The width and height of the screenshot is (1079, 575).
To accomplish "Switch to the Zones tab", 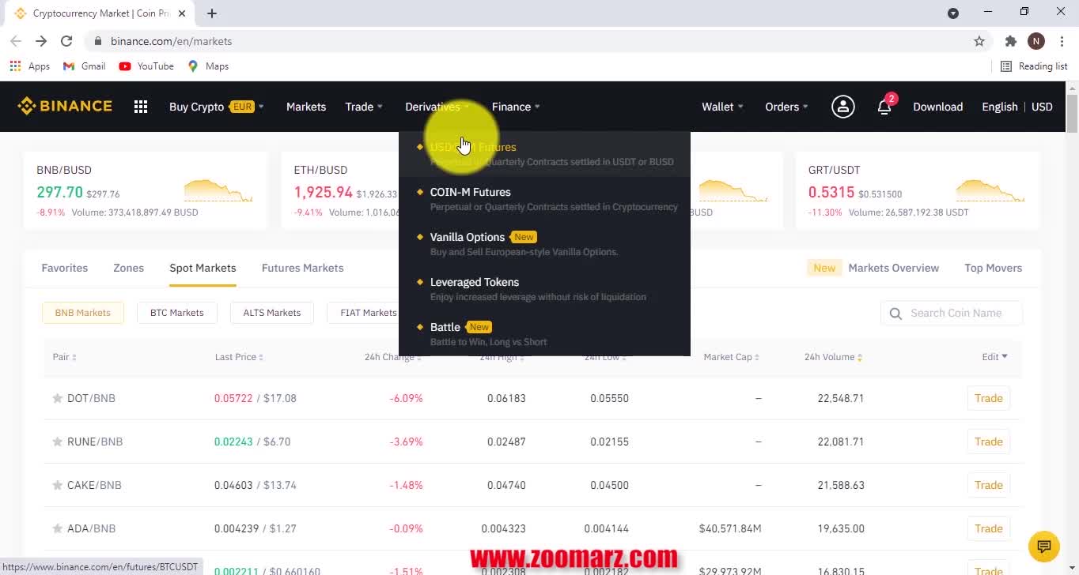I will 128,268.
